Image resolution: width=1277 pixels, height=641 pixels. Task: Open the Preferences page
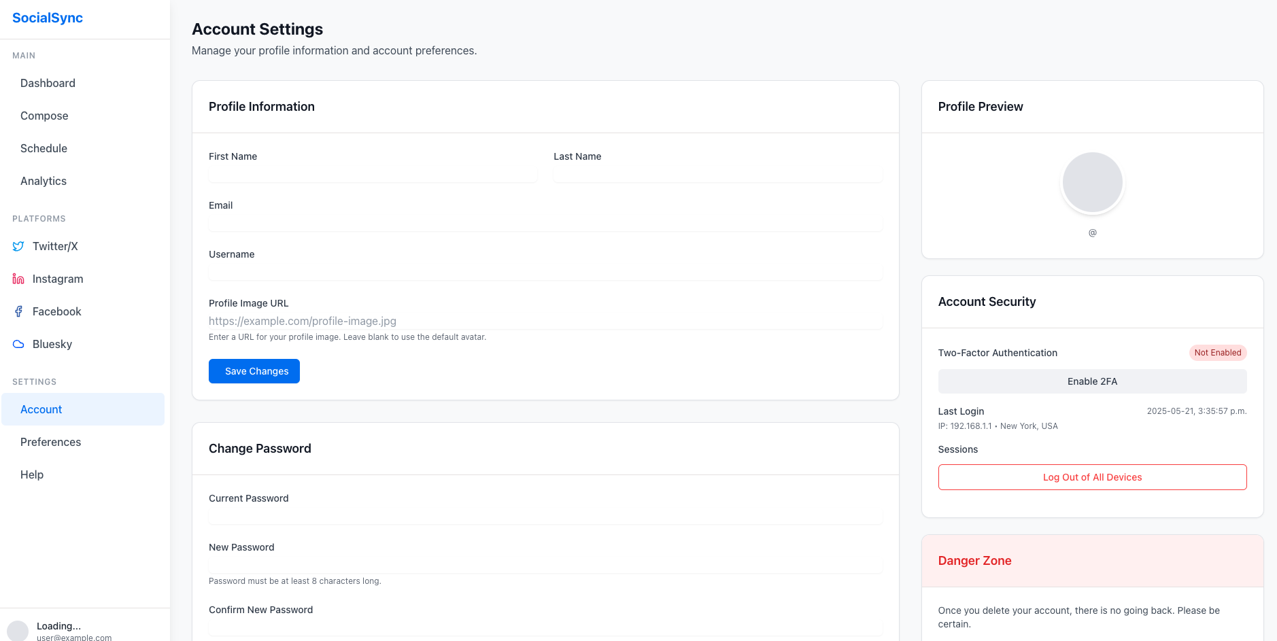[x=50, y=442]
